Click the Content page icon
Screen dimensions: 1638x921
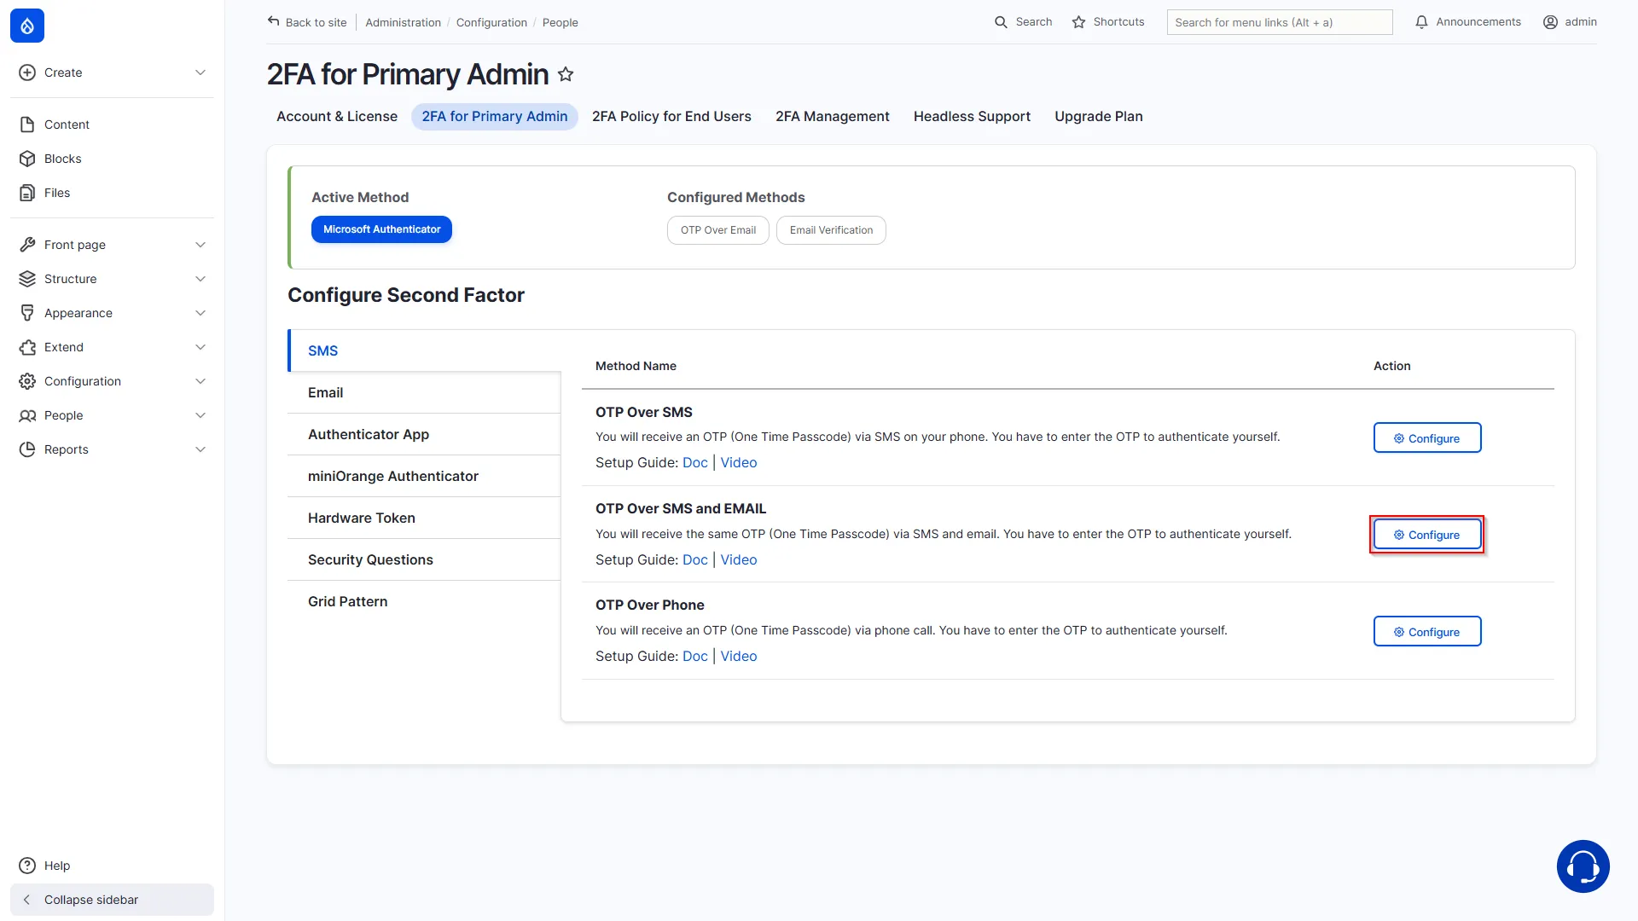point(27,125)
